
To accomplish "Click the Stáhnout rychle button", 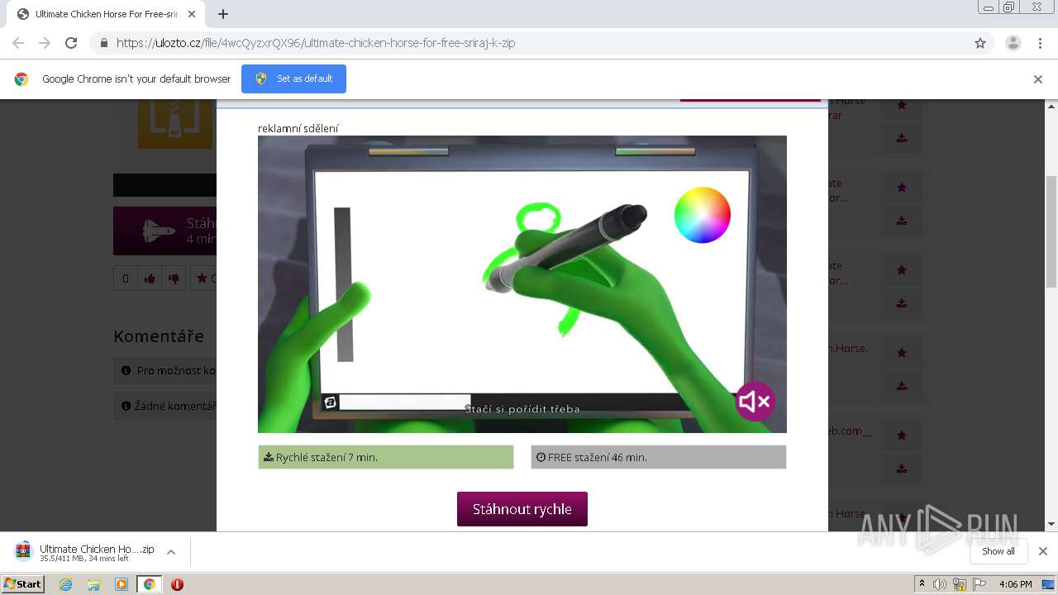I will click(x=522, y=509).
